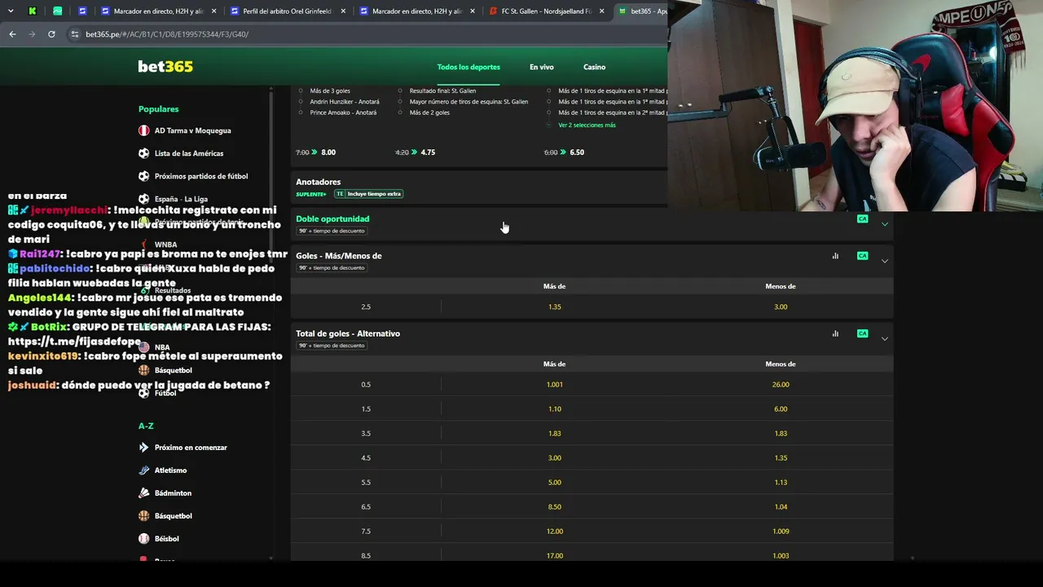
Task: Click the NBA flag icon in sidebar
Action: [143, 347]
